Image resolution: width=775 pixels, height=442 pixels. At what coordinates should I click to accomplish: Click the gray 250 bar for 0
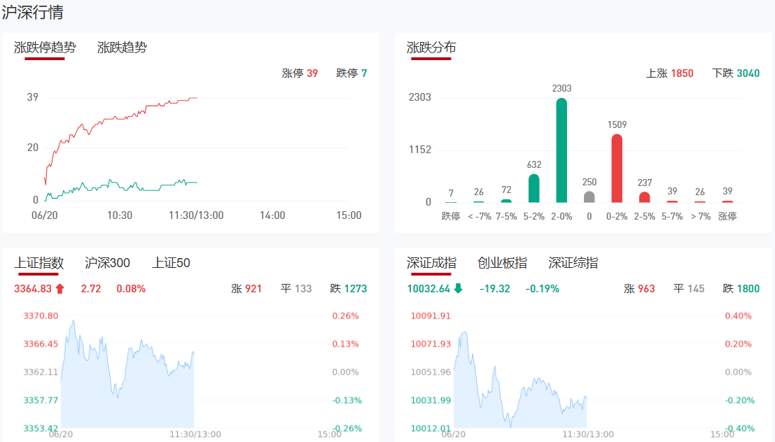[589, 197]
